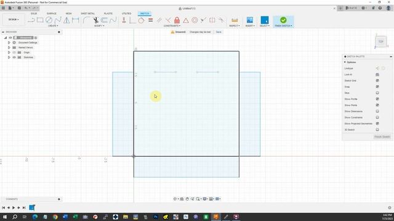394x221 pixels.
Task: Select the Sketch Dimension tool
Action: coord(75,20)
